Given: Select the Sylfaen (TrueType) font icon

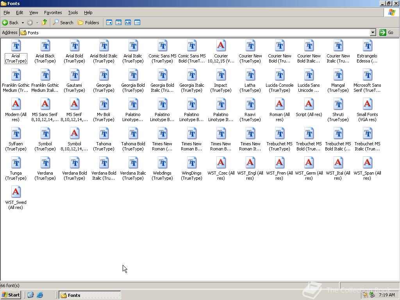Looking at the screenshot, I should tap(16, 134).
